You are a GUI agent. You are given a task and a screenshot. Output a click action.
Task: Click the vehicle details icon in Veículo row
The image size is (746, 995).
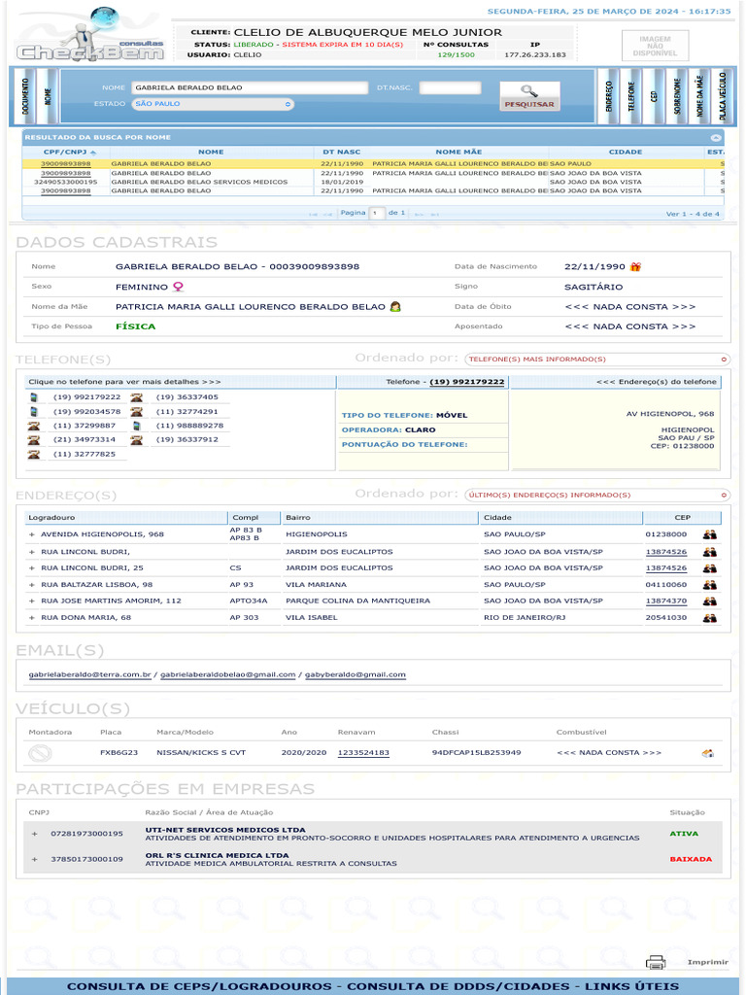708,753
